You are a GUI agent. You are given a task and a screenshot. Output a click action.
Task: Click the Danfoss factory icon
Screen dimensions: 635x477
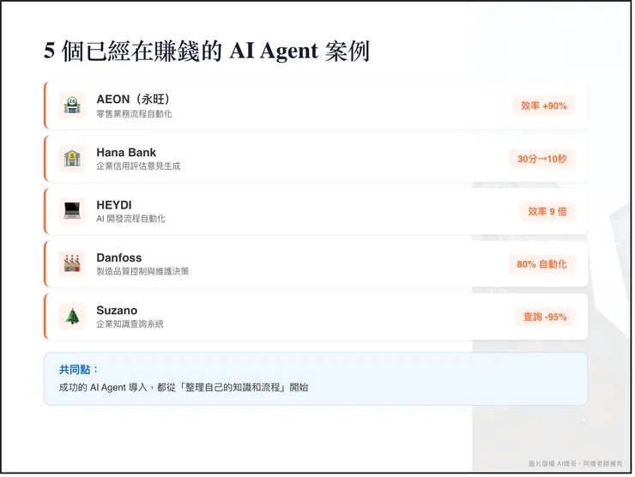pyautogui.click(x=72, y=263)
